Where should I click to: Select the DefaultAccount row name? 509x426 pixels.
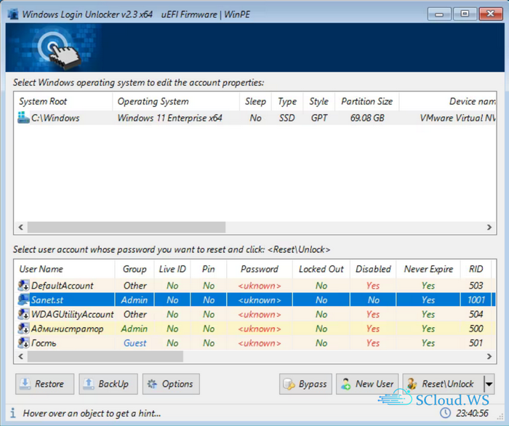62,286
